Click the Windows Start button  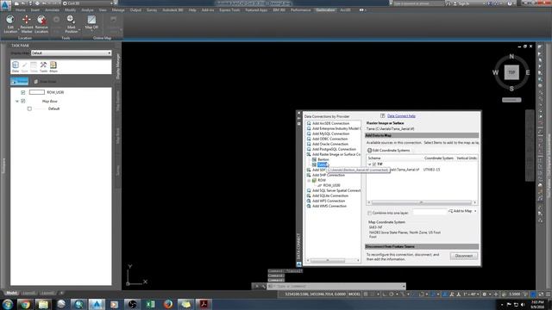pyautogui.click(x=7, y=304)
